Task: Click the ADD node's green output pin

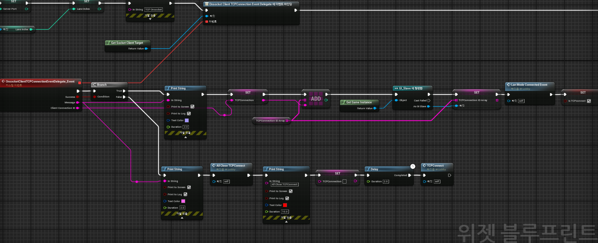Action: click(x=326, y=100)
